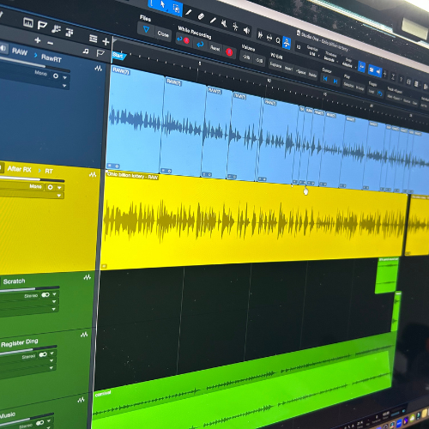Shrink track heights with the minus icon
This screenshot has height=429, width=429.
click(x=51, y=43)
